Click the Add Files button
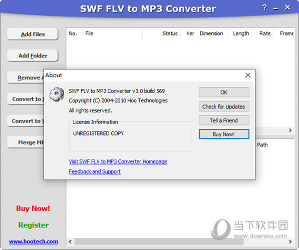 point(33,34)
